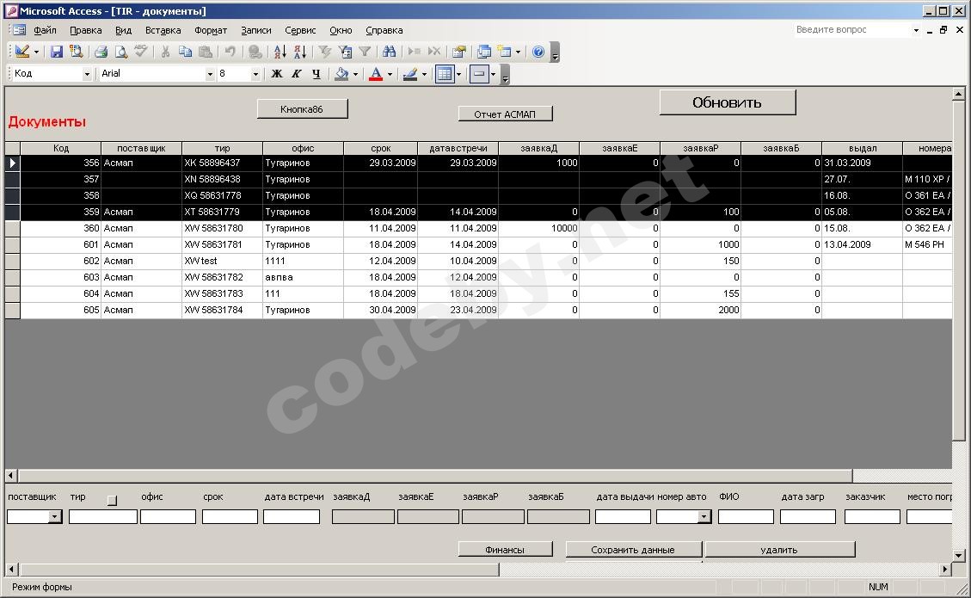Open Filter By Form icon

(345, 52)
